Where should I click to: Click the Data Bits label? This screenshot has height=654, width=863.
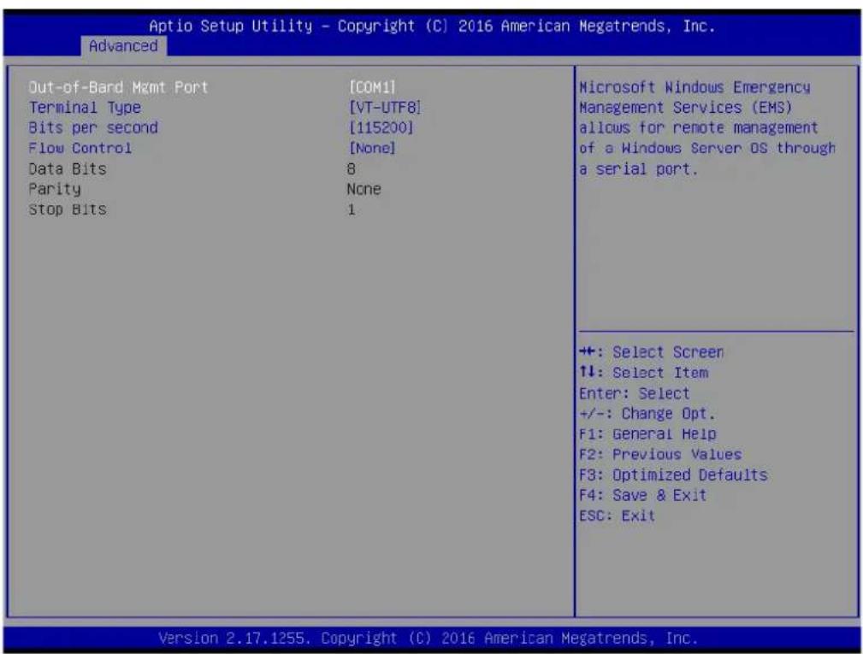(x=68, y=169)
